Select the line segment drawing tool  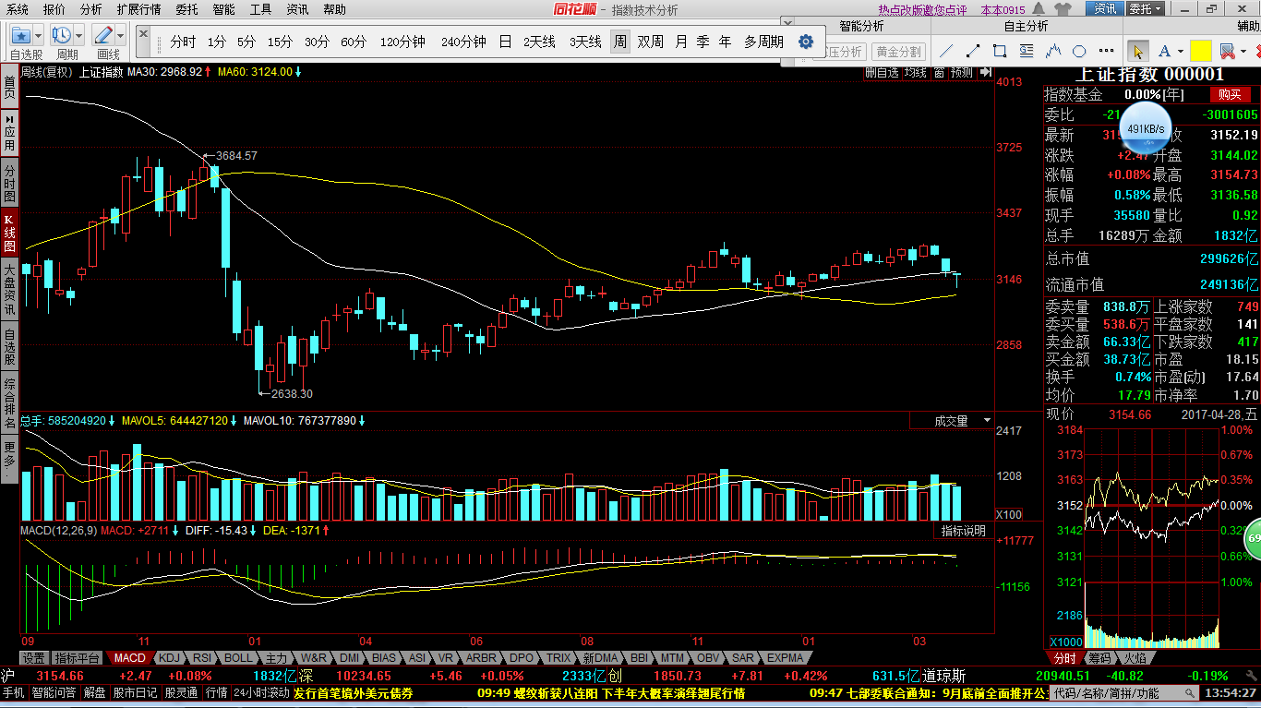pyautogui.click(x=973, y=51)
